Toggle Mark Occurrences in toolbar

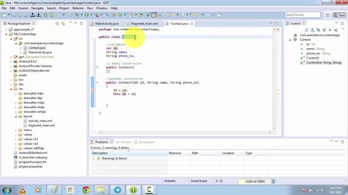pos(154,15)
